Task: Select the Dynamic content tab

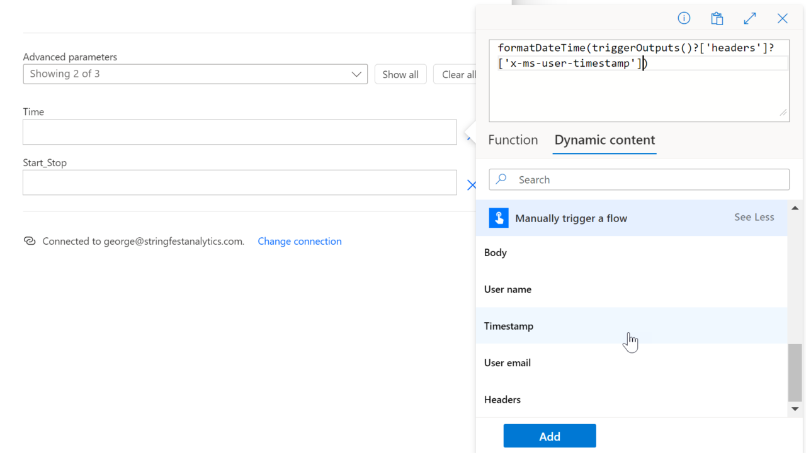Action: (x=604, y=140)
